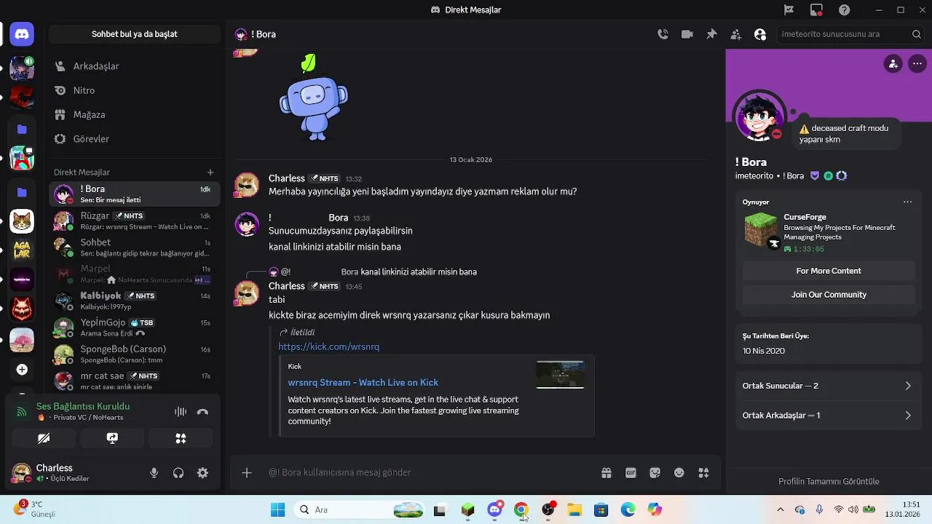Open user settings gear
The height and width of the screenshot is (524, 932).
pyautogui.click(x=202, y=473)
